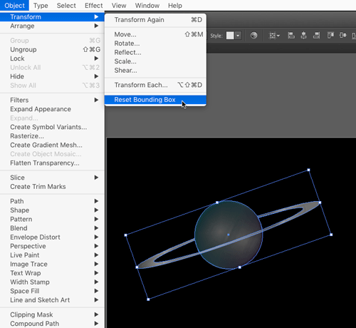The width and height of the screenshot is (356, 328).
Task: Expand the Path submenu
Action: (x=52, y=201)
